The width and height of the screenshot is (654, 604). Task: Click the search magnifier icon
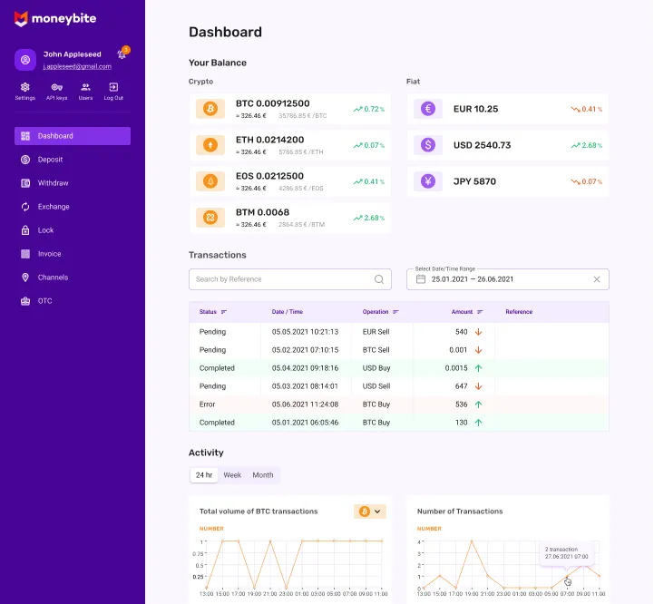[x=379, y=279]
